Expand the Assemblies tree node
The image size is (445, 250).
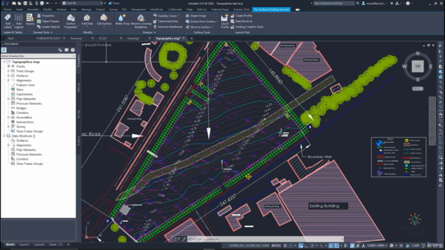click(8, 117)
